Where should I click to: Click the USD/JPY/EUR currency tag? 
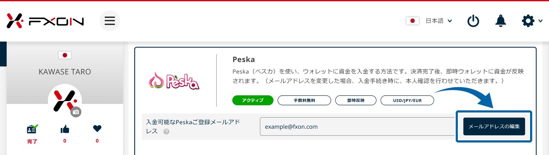(407, 100)
